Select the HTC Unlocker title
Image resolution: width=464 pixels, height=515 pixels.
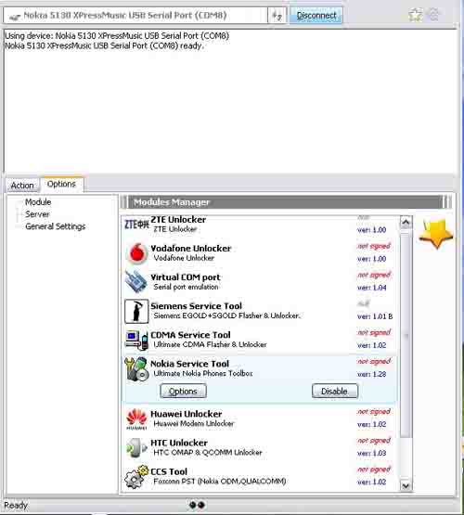(x=179, y=443)
